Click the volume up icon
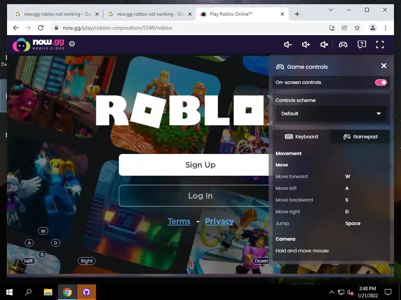Viewport: 401px width, 300px height. [x=306, y=45]
